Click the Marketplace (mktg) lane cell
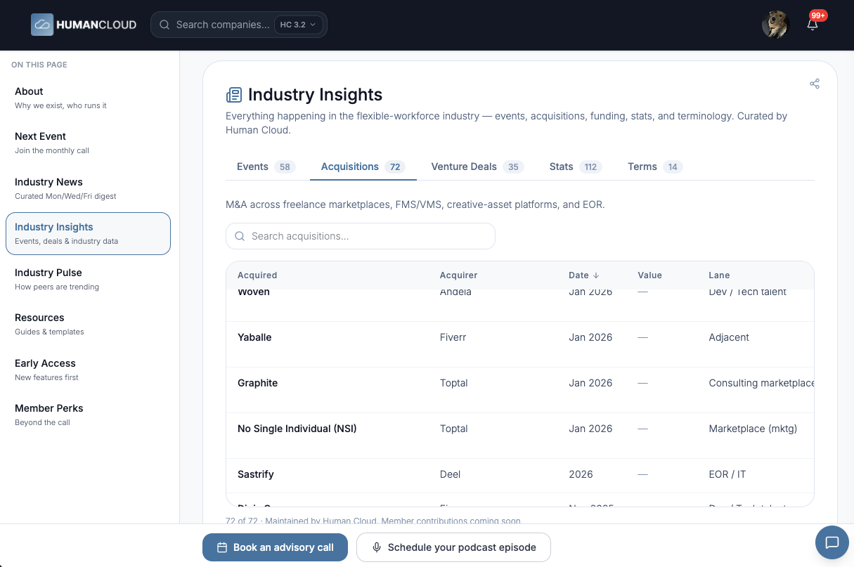Viewport: 854px width, 567px height. [x=753, y=429]
